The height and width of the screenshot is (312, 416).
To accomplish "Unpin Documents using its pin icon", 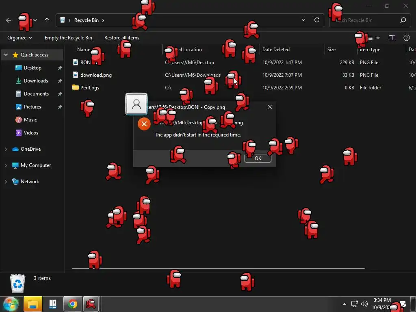I will pos(60,94).
